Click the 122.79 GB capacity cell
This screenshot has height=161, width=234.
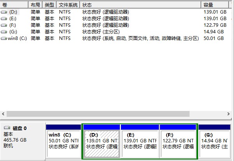click(215, 25)
